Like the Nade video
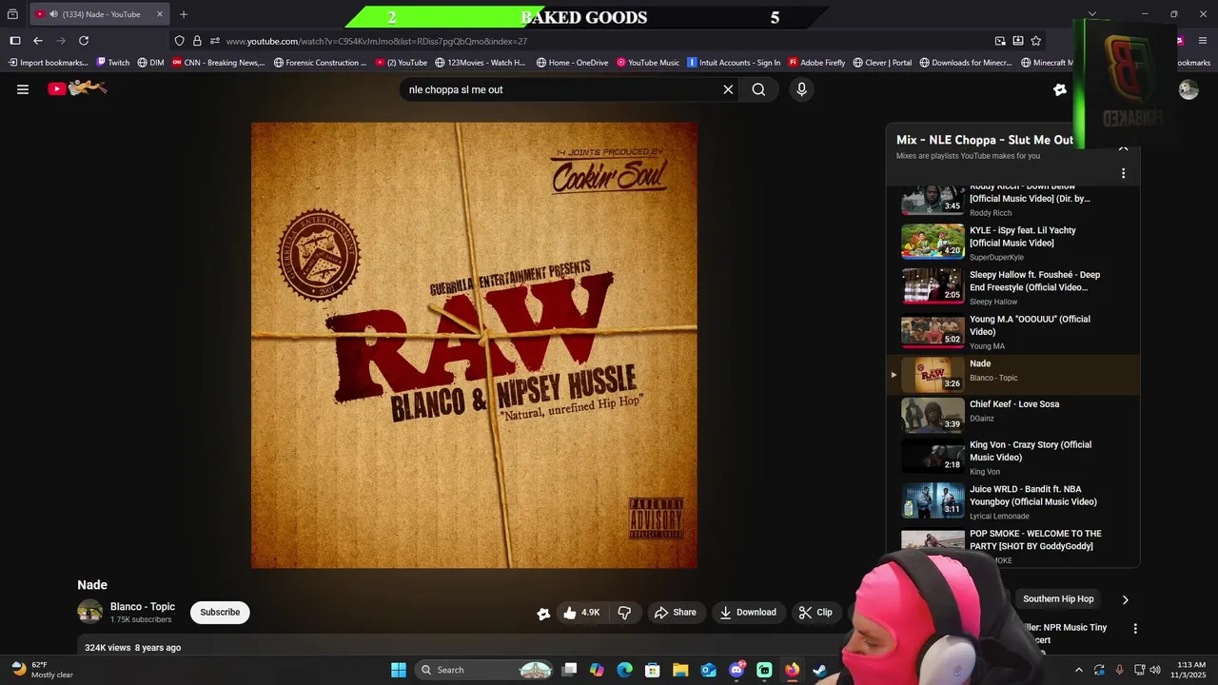 click(x=581, y=613)
